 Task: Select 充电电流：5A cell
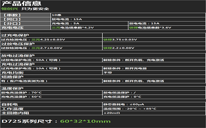(90, 23)
